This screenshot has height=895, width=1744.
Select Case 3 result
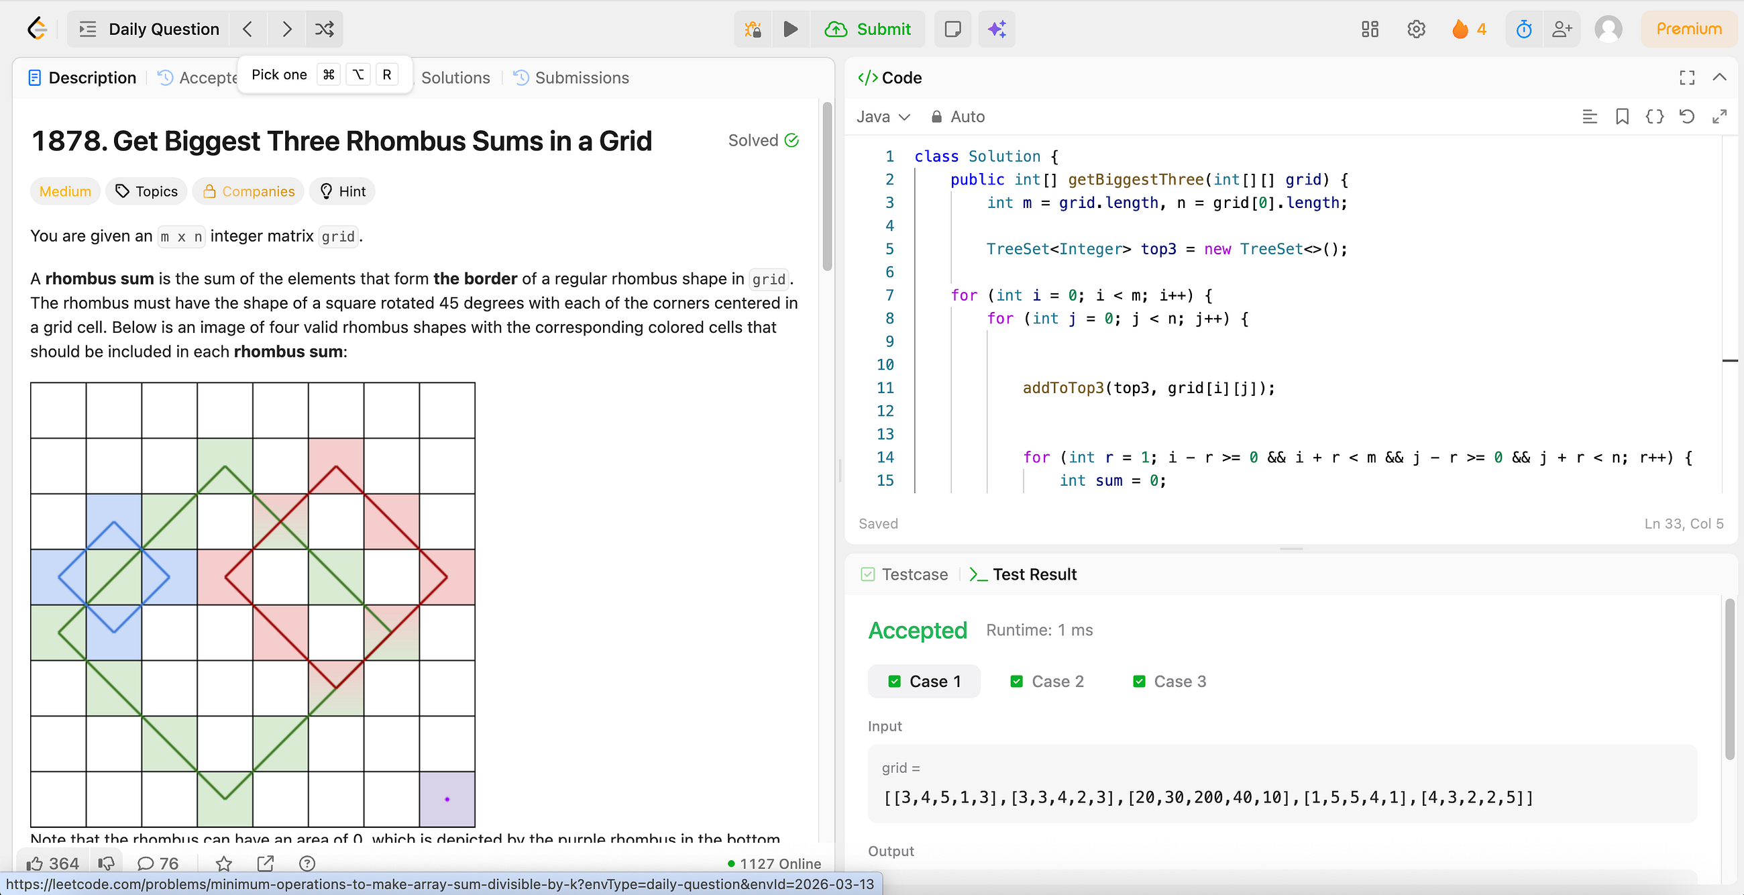(1169, 681)
